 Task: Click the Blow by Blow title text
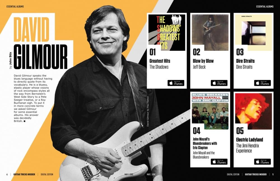(x=203, y=61)
